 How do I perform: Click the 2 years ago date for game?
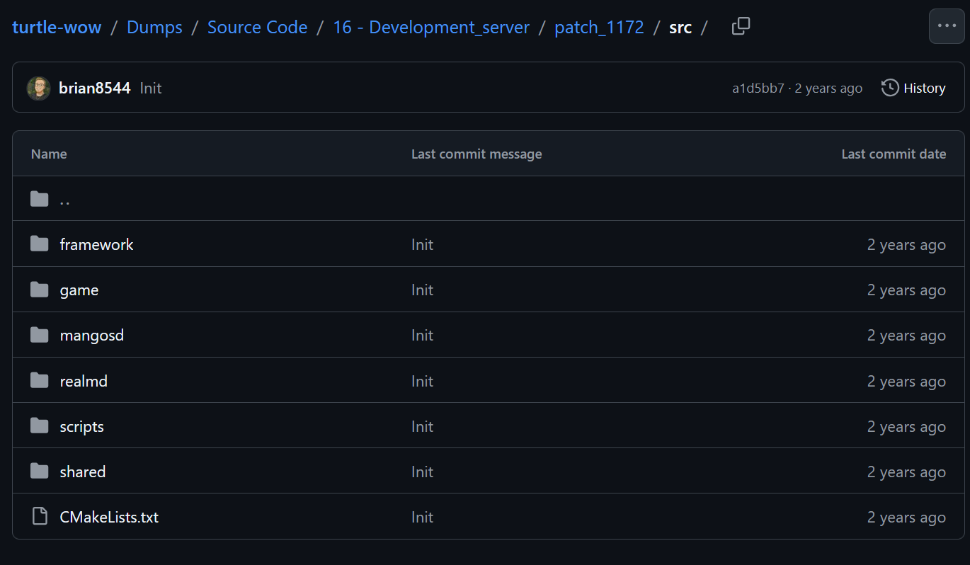[906, 290]
